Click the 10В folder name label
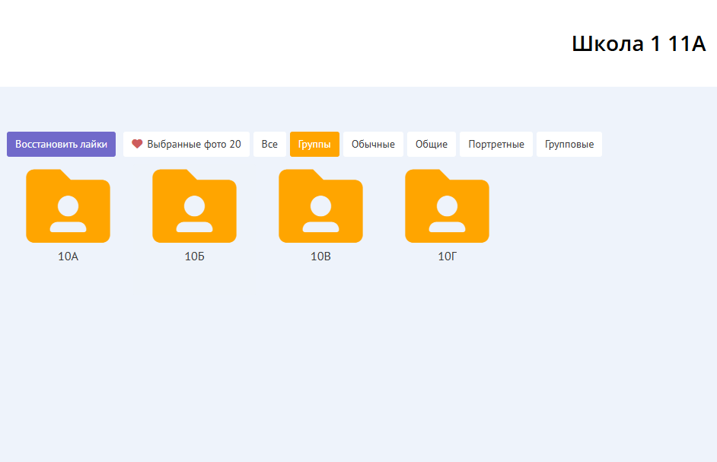 [320, 256]
